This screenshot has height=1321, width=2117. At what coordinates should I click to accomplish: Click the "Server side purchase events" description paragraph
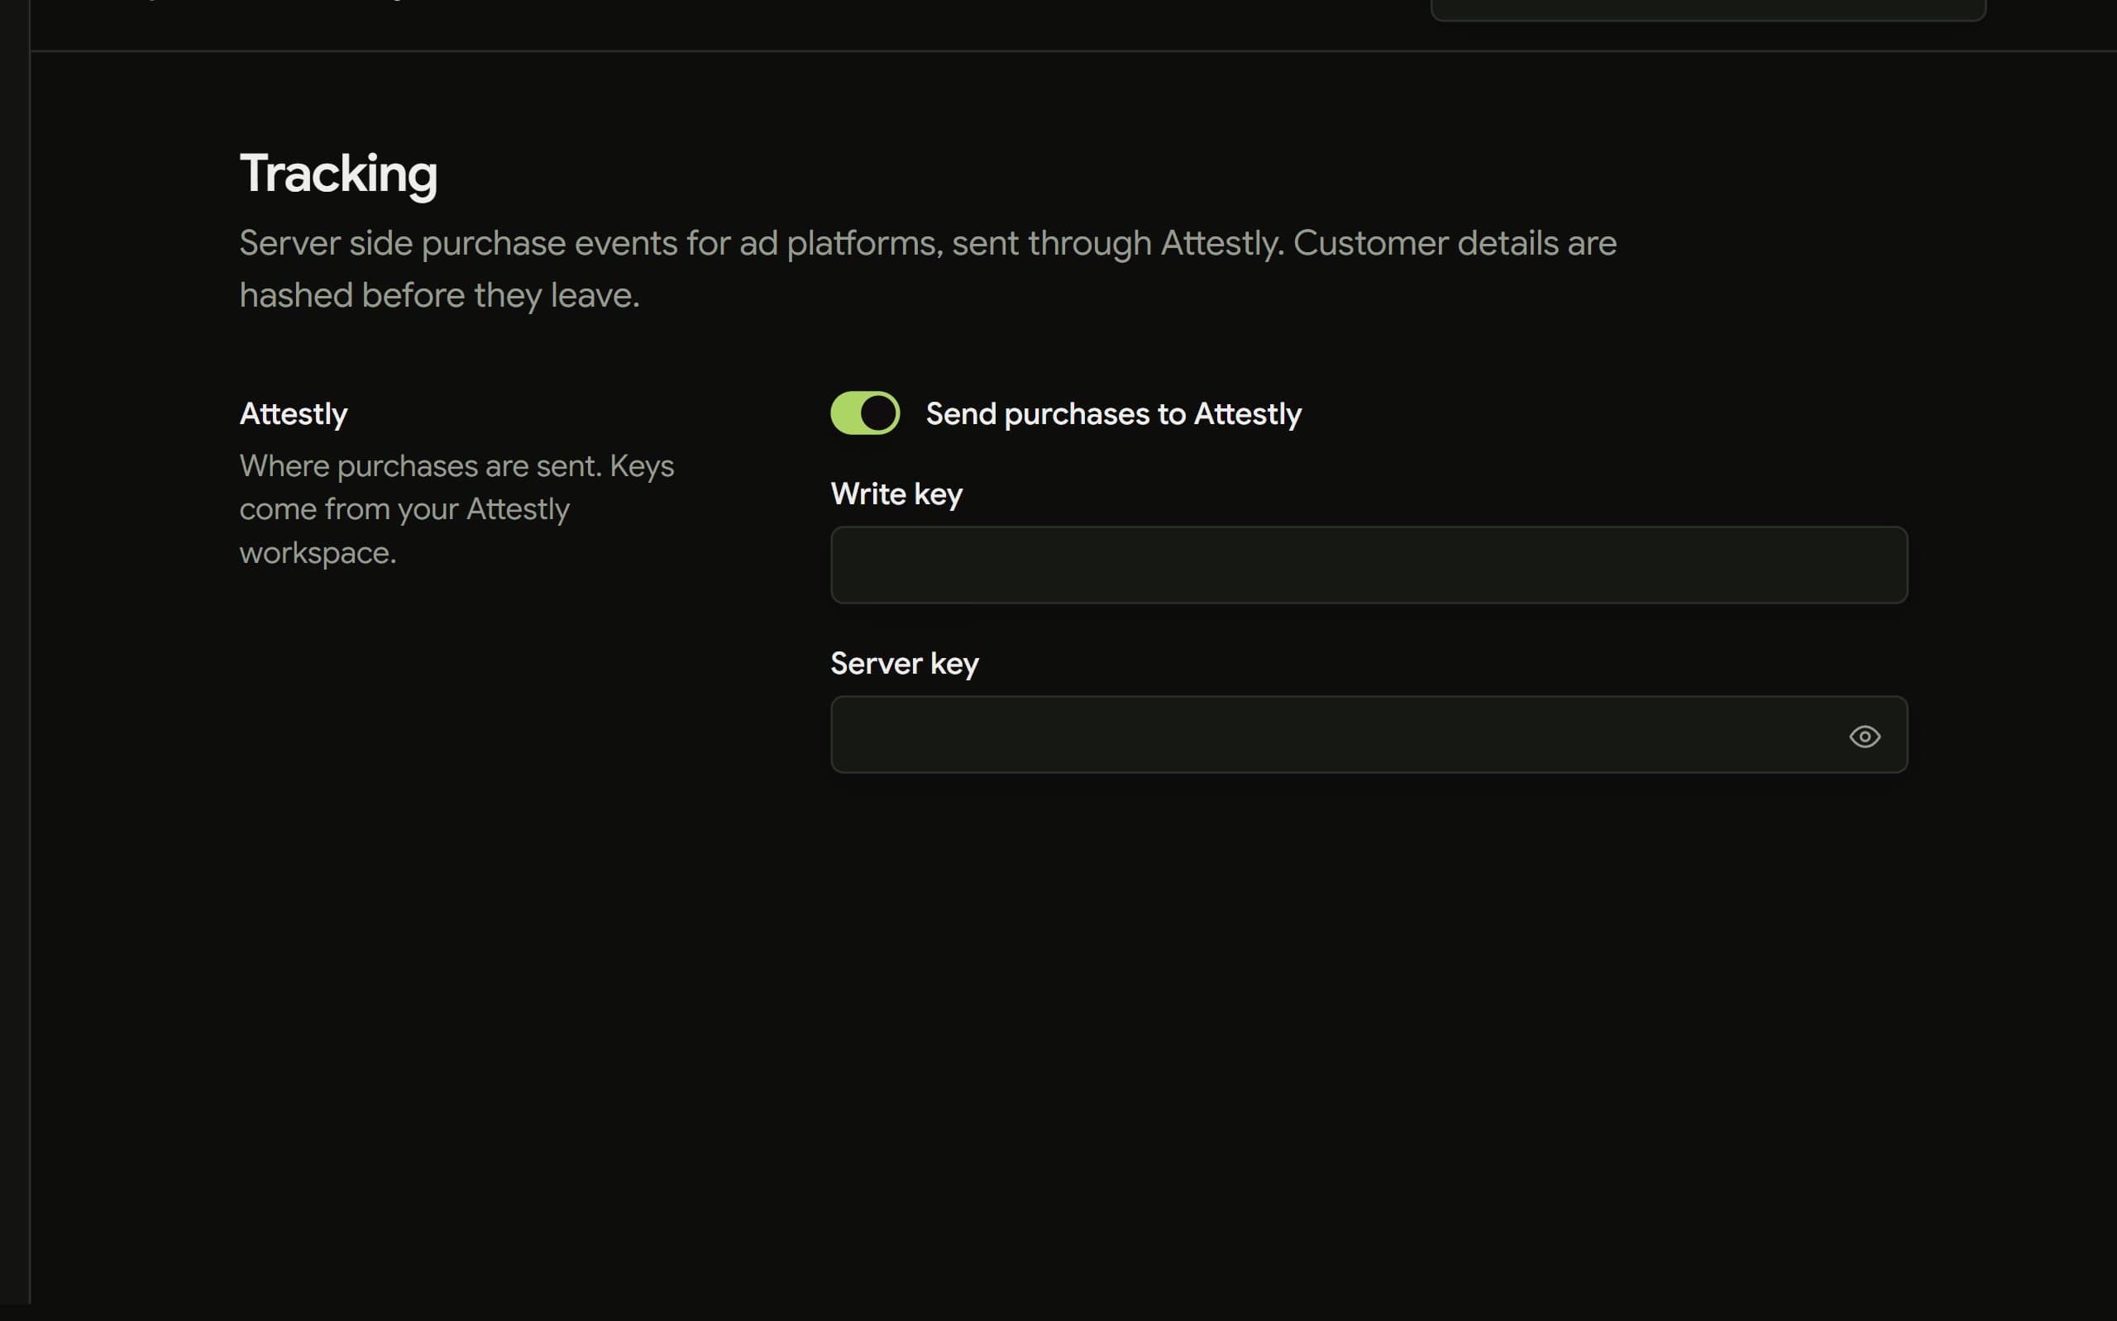tap(928, 269)
